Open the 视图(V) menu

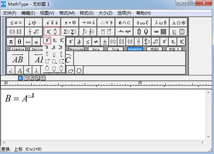(x=47, y=13)
